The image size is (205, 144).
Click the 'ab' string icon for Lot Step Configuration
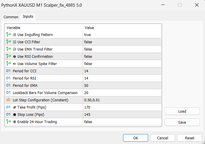click(x=8, y=100)
